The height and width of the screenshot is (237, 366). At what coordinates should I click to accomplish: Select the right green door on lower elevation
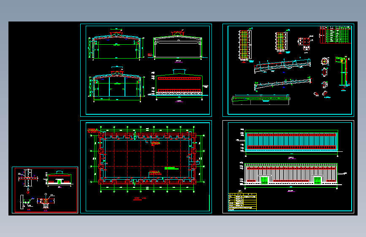point(317,180)
